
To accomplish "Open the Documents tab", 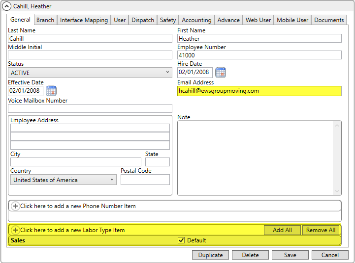I will (329, 20).
